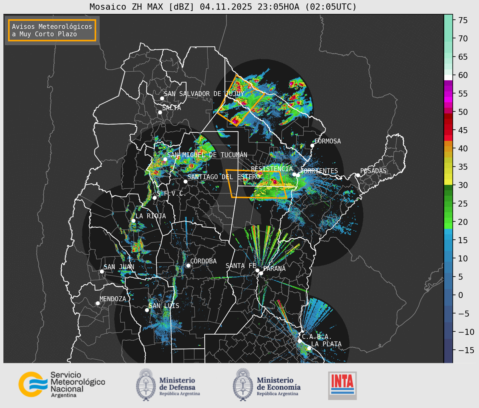Click the Resistencia city dot
479x408 pixels.
click(x=294, y=174)
